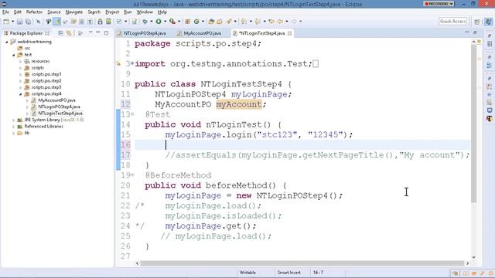Click the Java perspective icon at top right
The image size is (495, 278).
(x=488, y=22)
